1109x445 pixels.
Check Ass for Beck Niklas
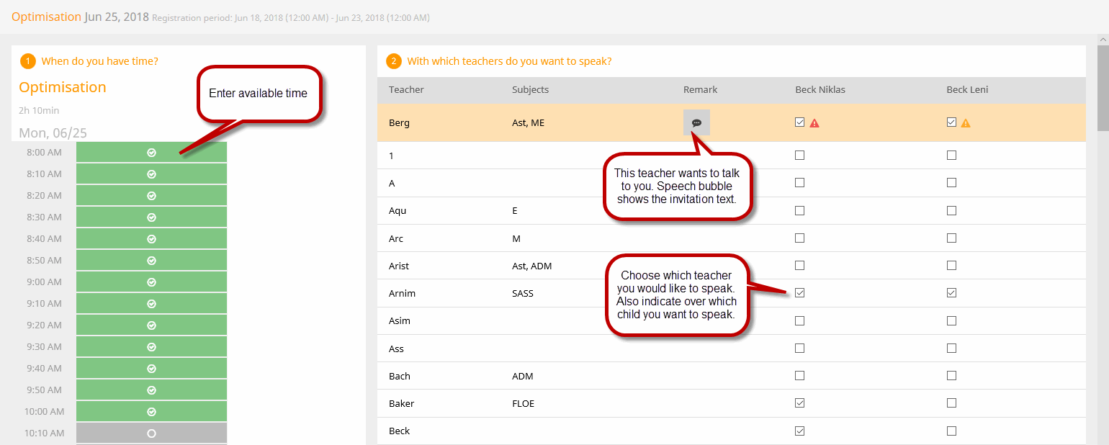(x=799, y=349)
